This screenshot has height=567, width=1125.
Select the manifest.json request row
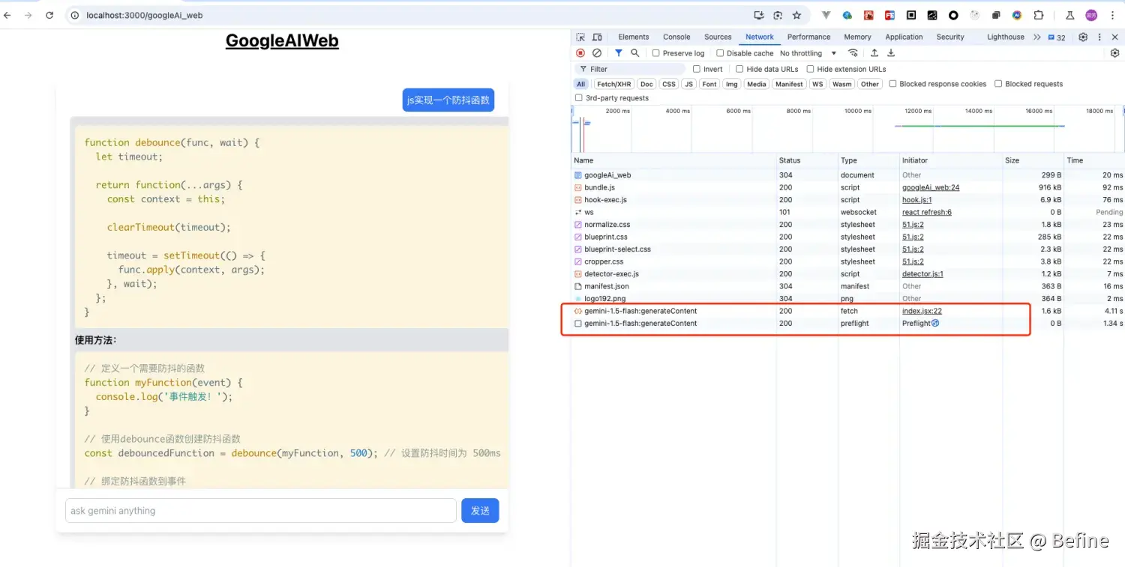pyautogui.click(x=847, y=286)
